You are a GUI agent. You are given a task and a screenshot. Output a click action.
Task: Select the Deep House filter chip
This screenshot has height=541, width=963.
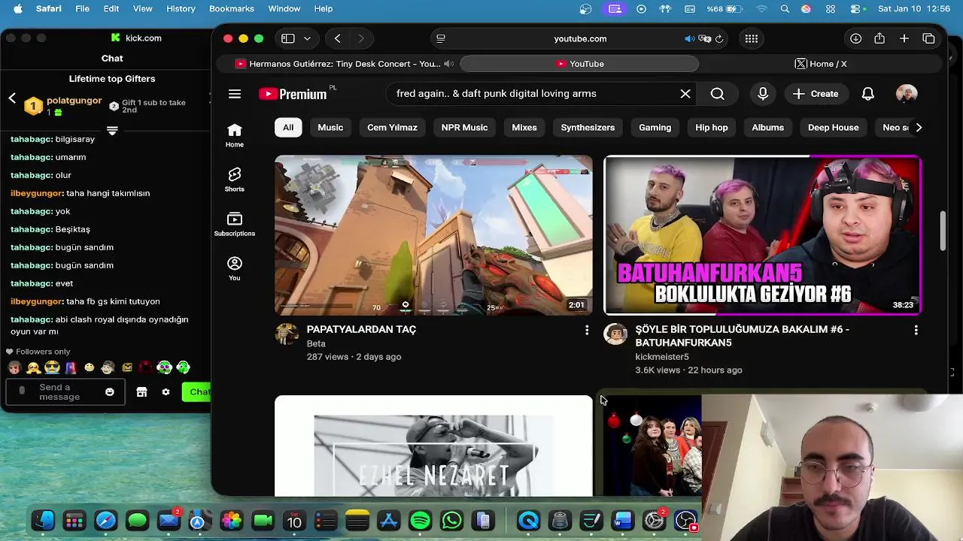pyautogui.click(x=833, y=128)
